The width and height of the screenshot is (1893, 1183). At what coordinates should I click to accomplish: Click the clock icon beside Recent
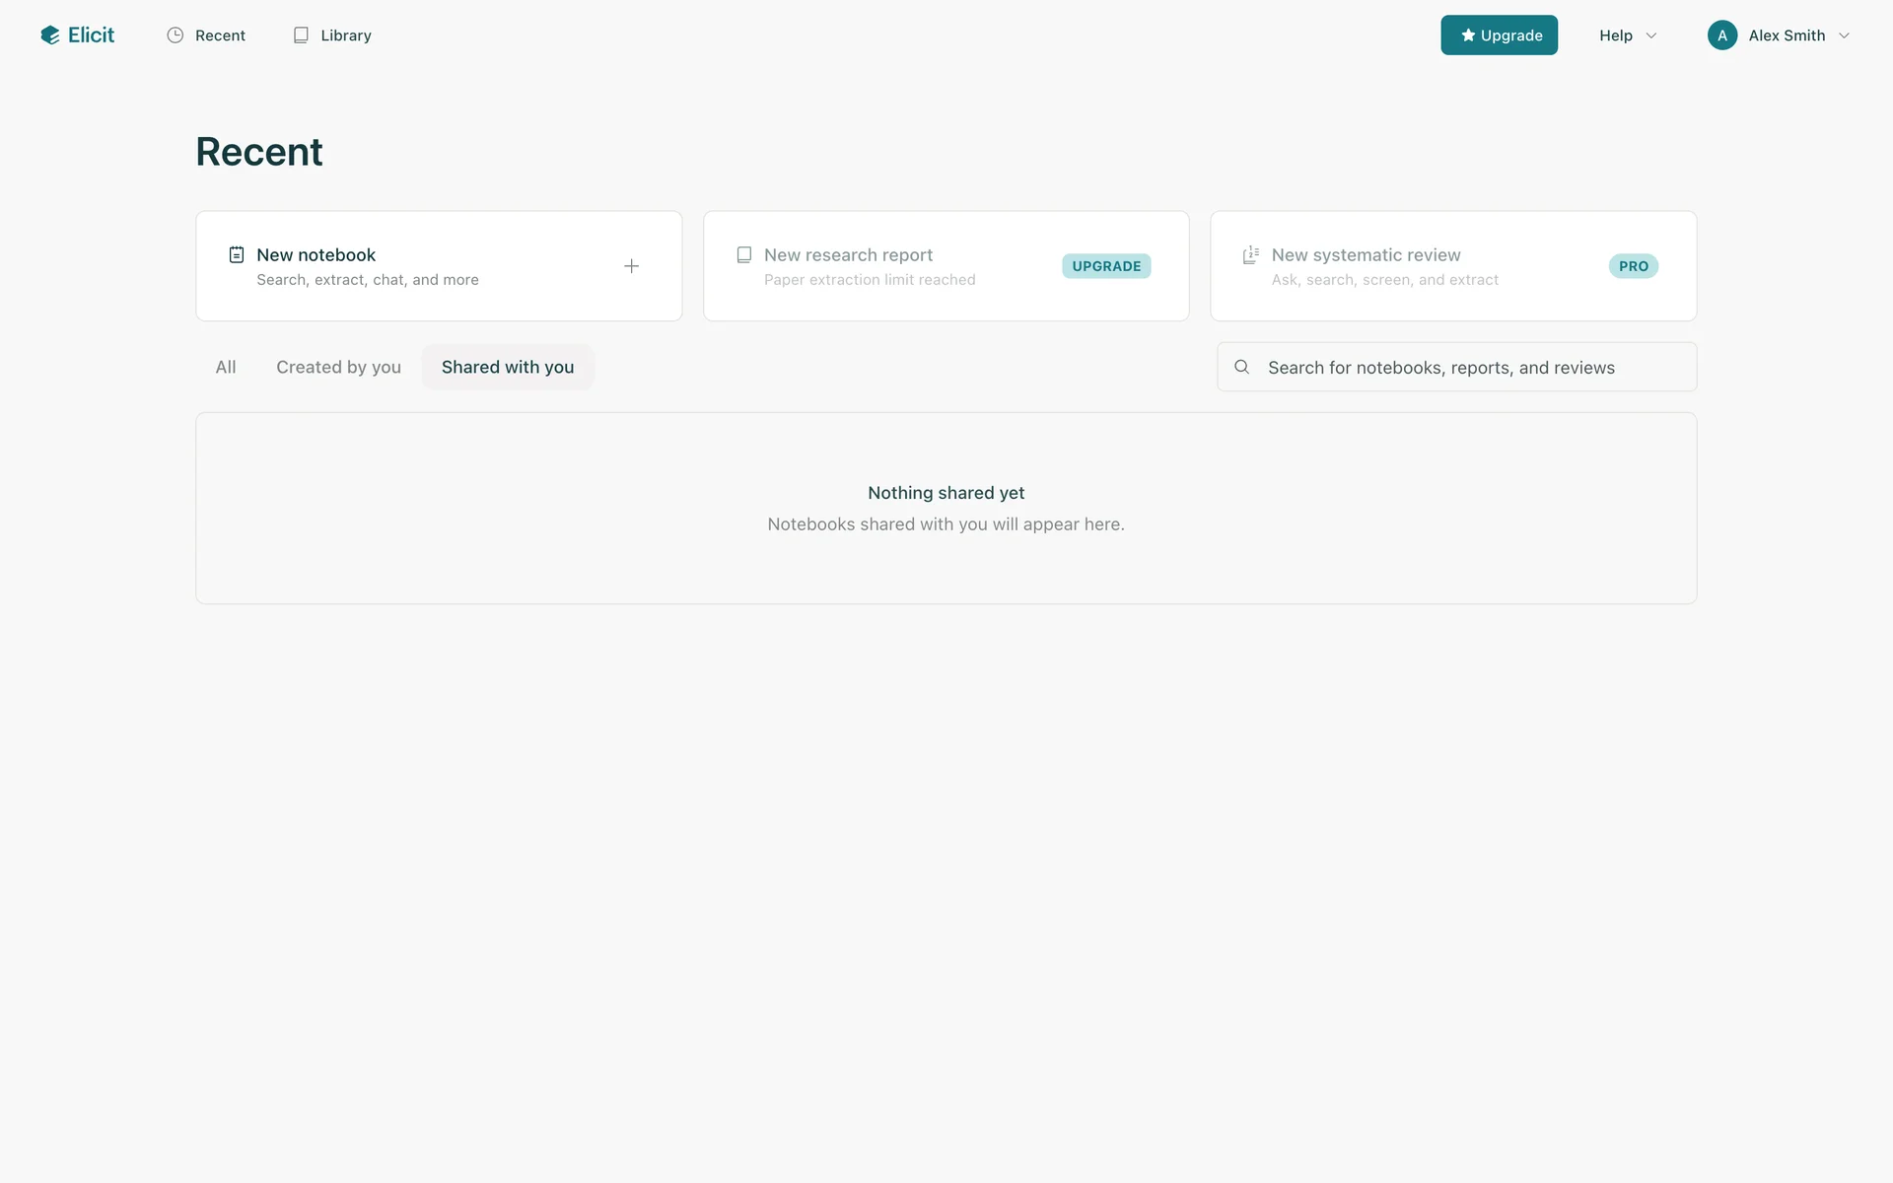175,35
